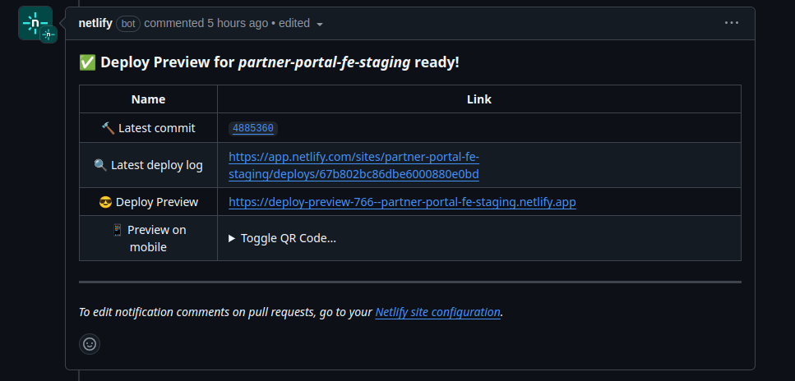Click the green checkmark in the heading
The width and height of the screenshot is (795, 381).
(87, 62)
